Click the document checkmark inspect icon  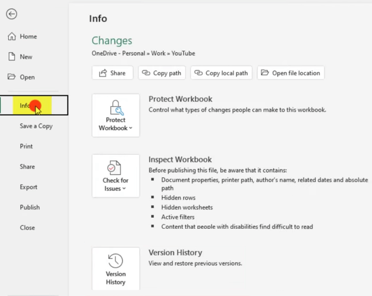click(x=114, y=168)
